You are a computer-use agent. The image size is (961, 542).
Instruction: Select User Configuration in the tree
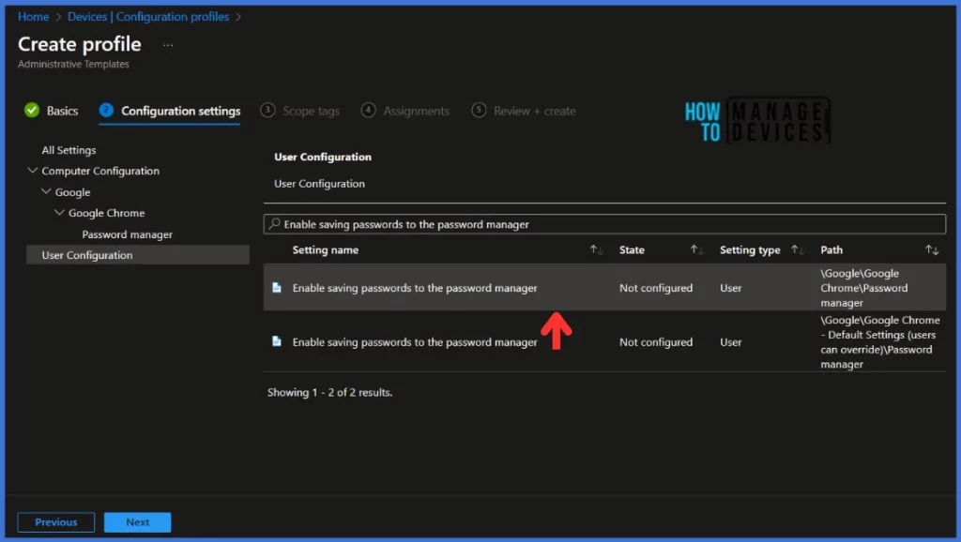pyautogui.click(x=138, y=255)
